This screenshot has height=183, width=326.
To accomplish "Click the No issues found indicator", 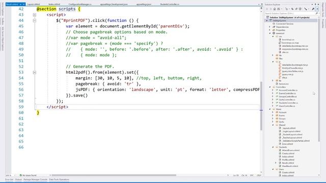I will (x=28, y=175).
